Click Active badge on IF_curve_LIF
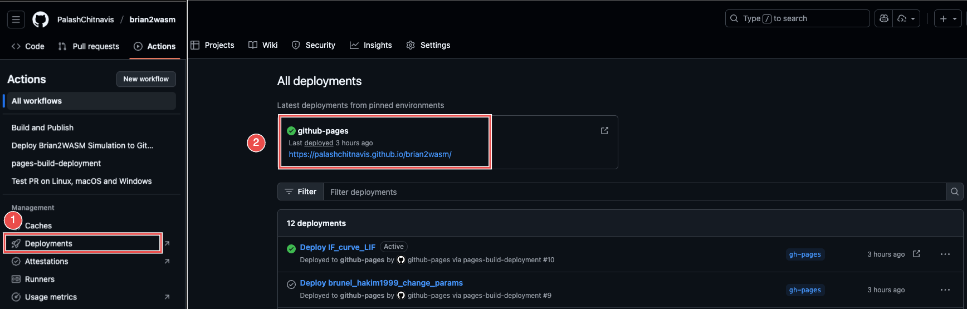 [394, 247]
